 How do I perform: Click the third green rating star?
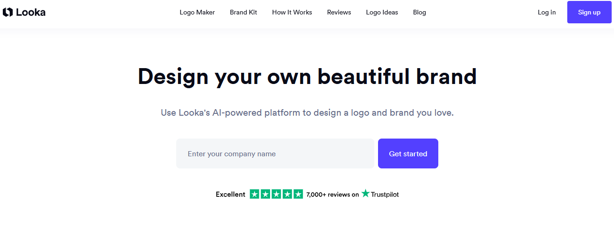click(x=276, y=194)
